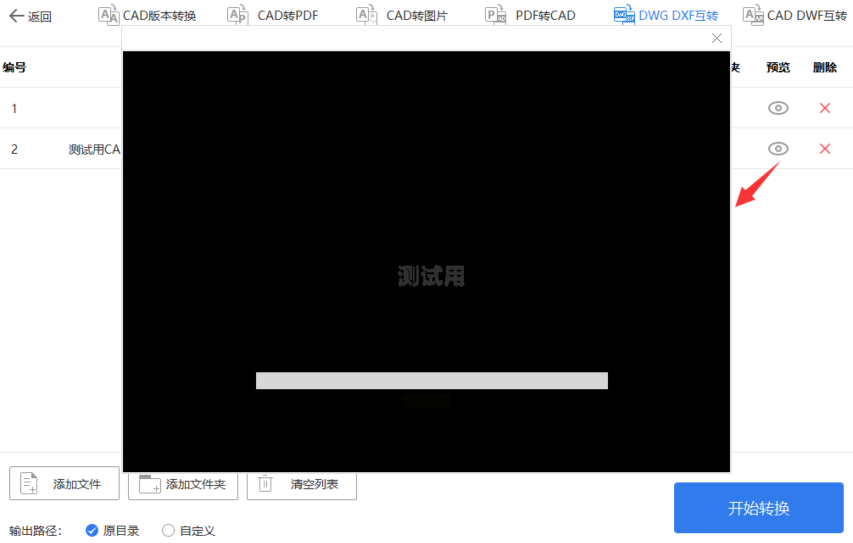853x543 pixels.
Task: Clear the list with 清空列表 trash icon
Action: (x=265, y=484)
